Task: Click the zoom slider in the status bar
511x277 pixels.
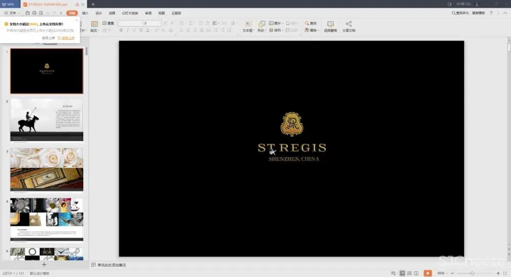Action: [x=472, y=273]
